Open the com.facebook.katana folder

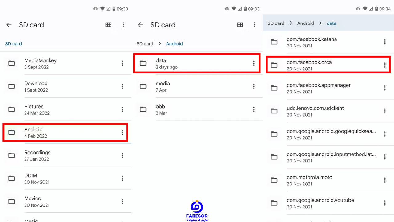pos(328,42)
